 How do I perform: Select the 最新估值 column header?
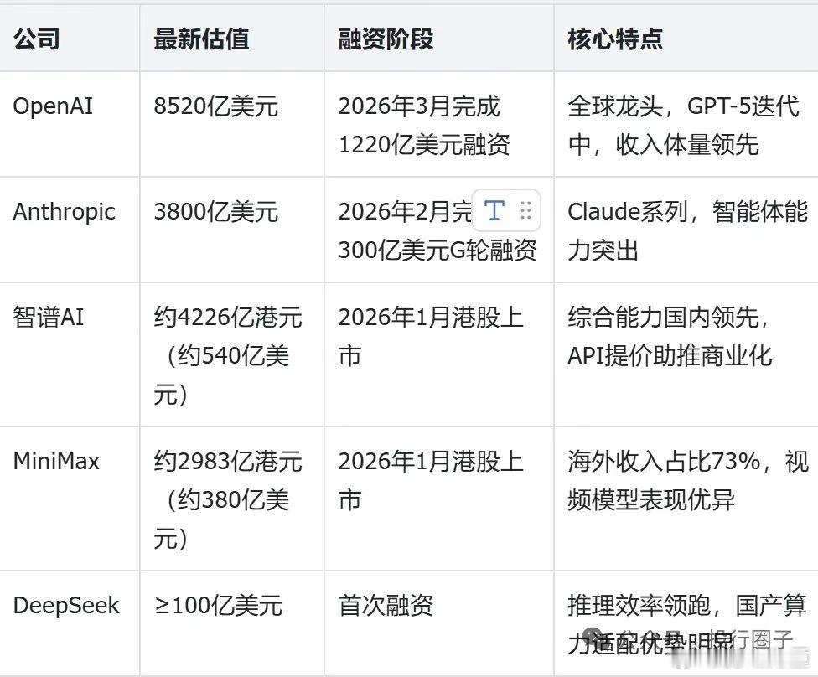pos(200,39)
